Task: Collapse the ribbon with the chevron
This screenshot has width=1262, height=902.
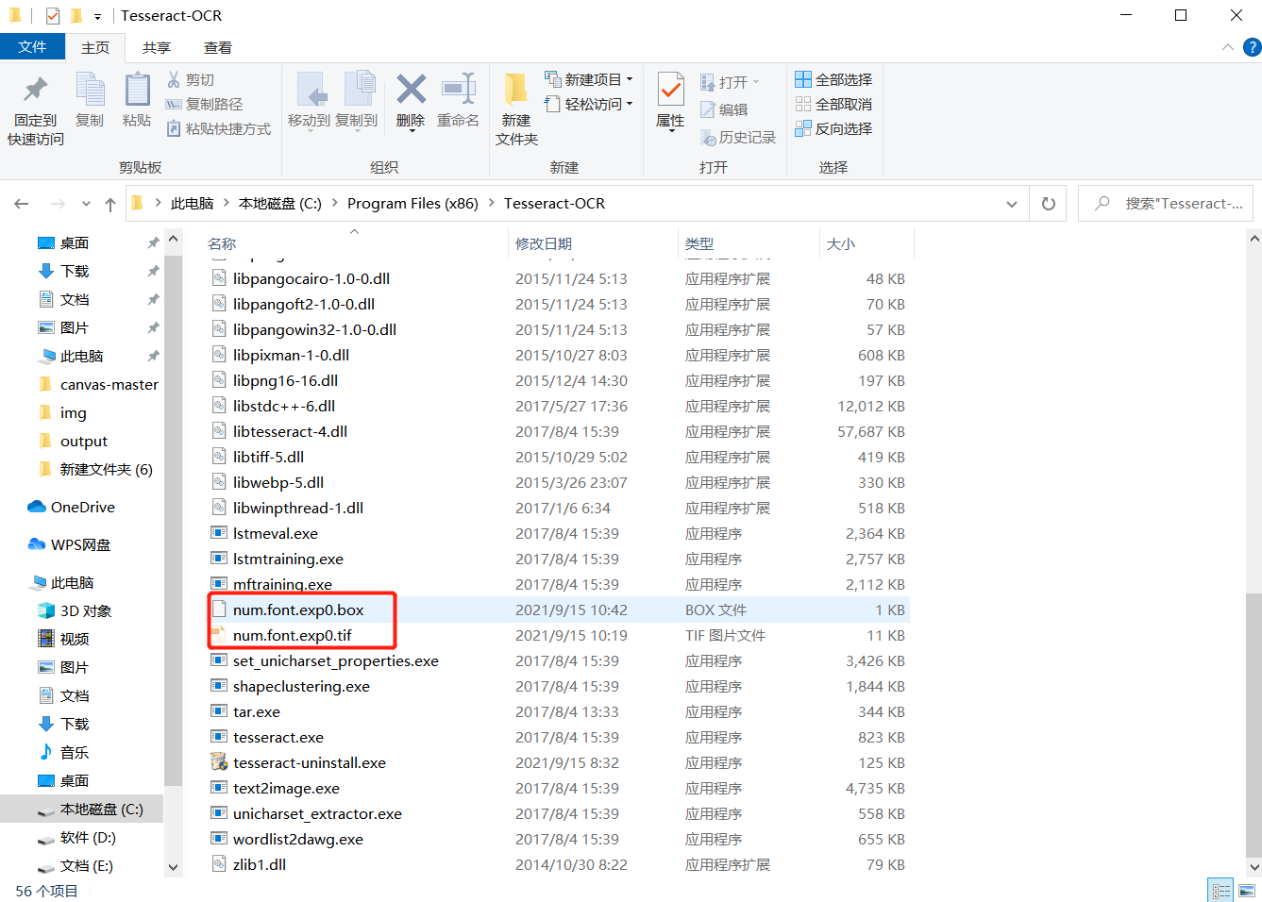Action: click(1227, 47)
